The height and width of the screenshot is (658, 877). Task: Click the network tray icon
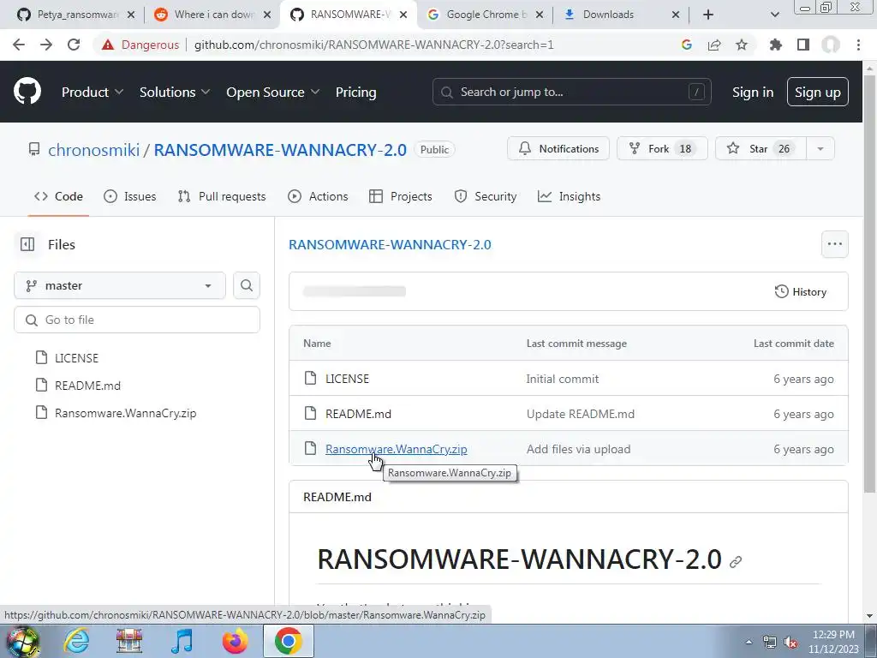(x=770, y=643)
